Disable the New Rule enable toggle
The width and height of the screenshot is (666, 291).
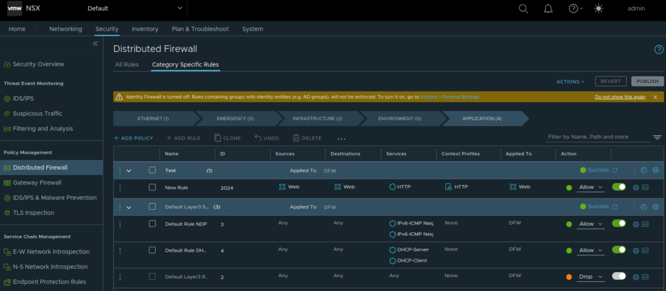pyautogui.click(x=618, y=187)
